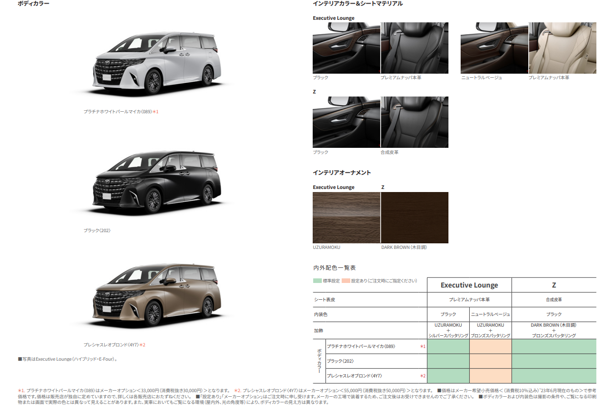This screenshot has height=412, width=603.
Task: Open Z grade synthetic leather seat photo
Action: (x=414, y=122)
